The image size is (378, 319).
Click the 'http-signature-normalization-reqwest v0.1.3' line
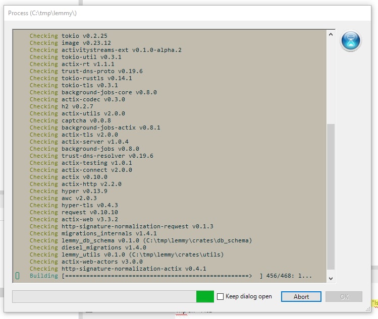coord(122,227)
